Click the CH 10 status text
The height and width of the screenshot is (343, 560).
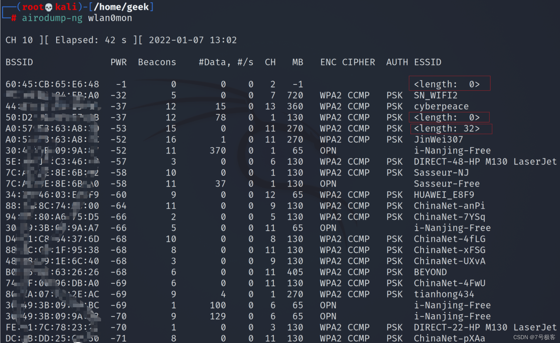tap(19, 40)
